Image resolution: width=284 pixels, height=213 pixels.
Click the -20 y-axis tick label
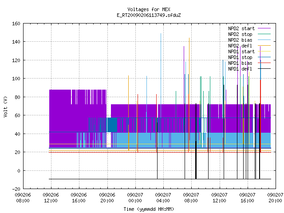[16, 189]
